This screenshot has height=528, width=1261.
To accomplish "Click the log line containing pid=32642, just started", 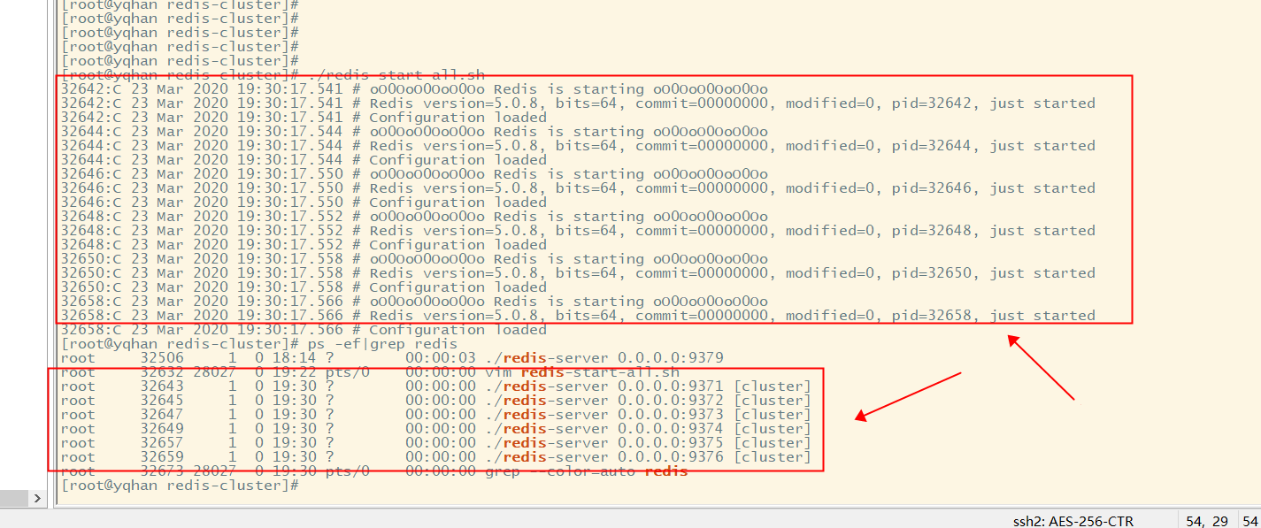I will [578, 103].
